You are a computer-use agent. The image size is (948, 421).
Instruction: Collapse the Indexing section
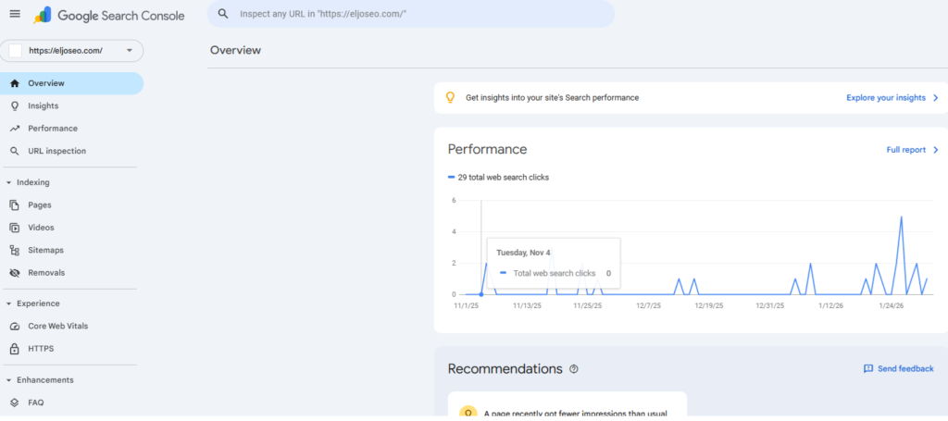pos(8,182)
